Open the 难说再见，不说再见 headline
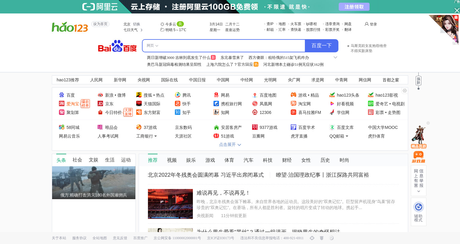Screen dimensions: 460x244 [x=223, y=193]
